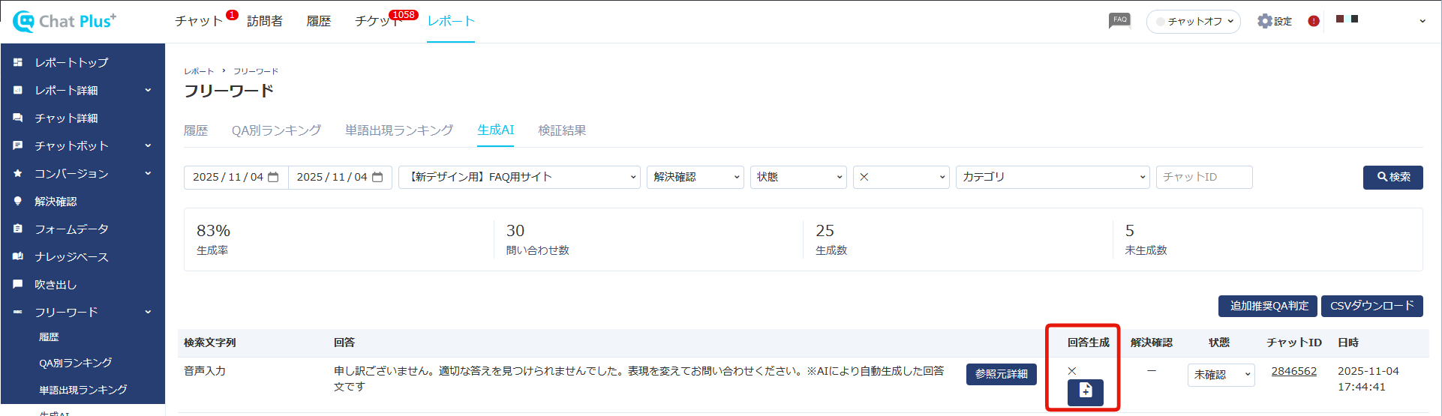Image resolution: width=1442 pixels, height=416 pixels.
Task: Click the FAQ speech bubble icon
Action: [x=1119, y=20]
